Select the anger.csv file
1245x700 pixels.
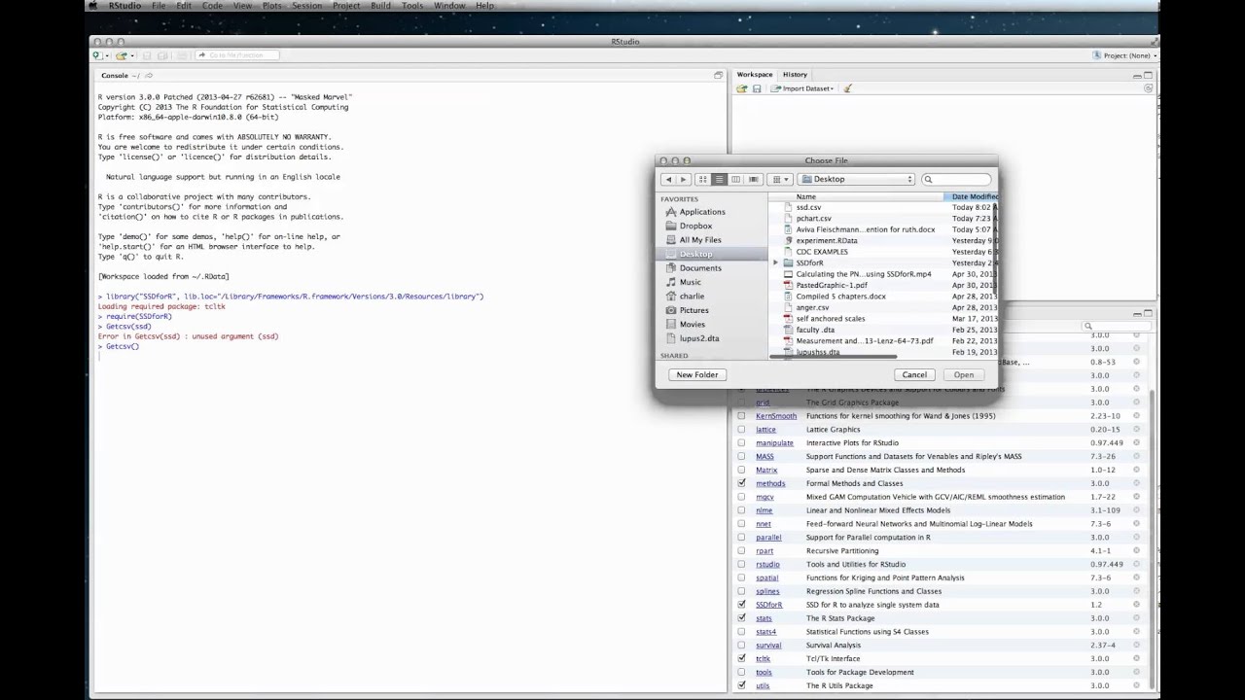812,307
